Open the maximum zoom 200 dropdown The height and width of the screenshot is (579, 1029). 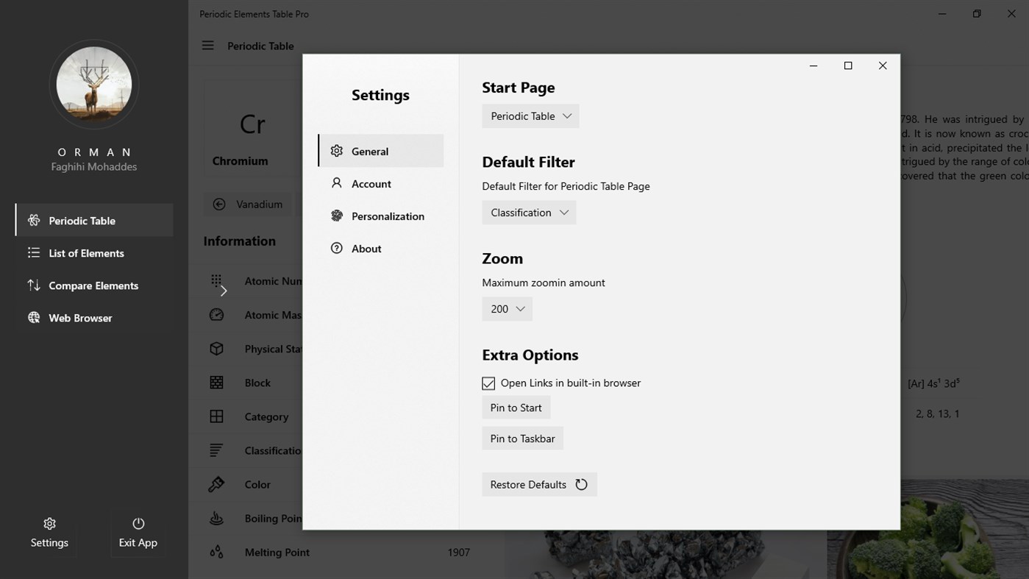[508, 309]
